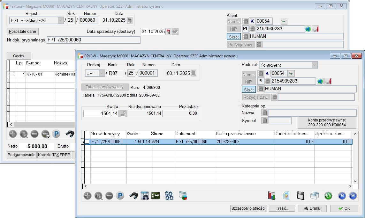Screen dimensions: 365x218
Task: Click the floppy disk save icon
Action: 300,196
